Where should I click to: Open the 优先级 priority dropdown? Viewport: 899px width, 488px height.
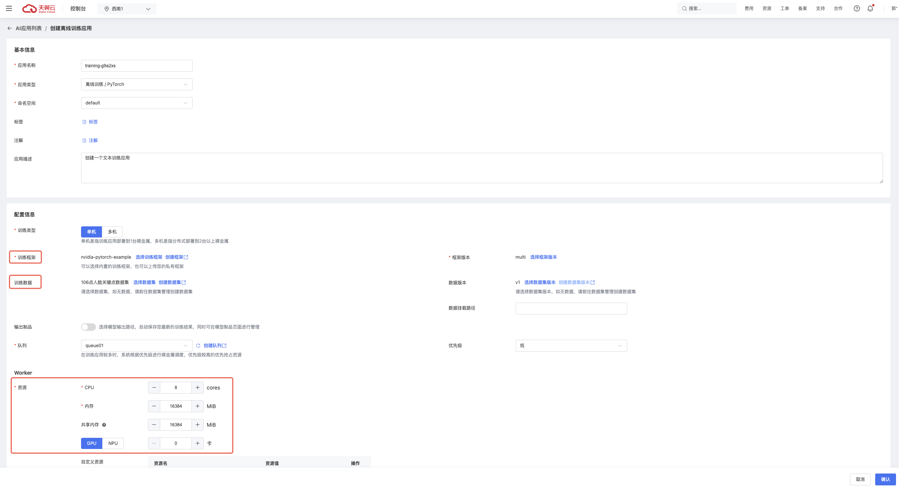pyautogui.click(x=571, y=346)
